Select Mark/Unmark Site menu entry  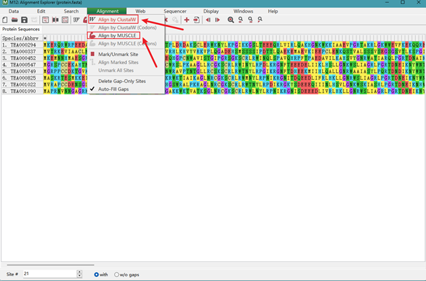coord(118,54)
